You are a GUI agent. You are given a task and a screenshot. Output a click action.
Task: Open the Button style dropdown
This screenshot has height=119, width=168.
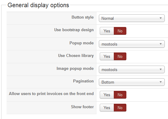pyautogui.click(x=132, y=18)
